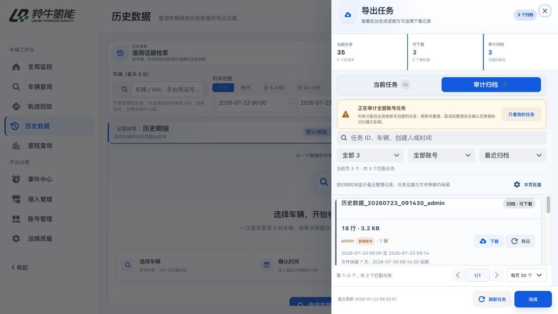Click the gear icon beside 本页批量
558x314 pixels.
pyautogui.click(x=517, y=184)
